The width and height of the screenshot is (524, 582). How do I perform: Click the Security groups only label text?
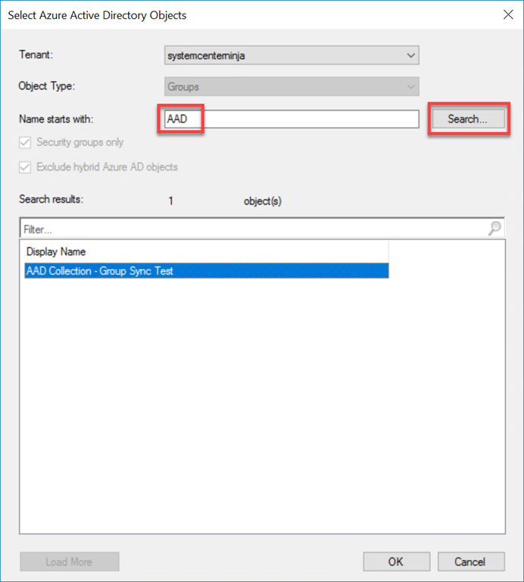pyautogui.click(x=80, y=142)
